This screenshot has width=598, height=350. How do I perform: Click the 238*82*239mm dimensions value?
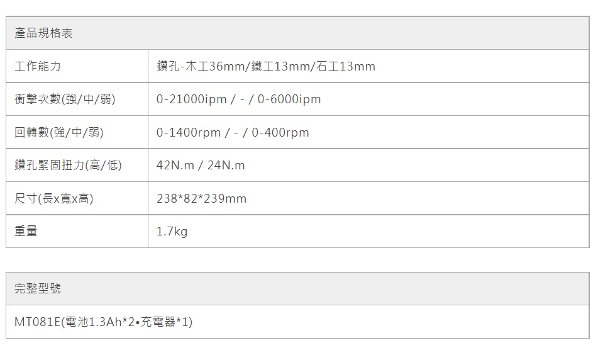(x=201, y=199)
